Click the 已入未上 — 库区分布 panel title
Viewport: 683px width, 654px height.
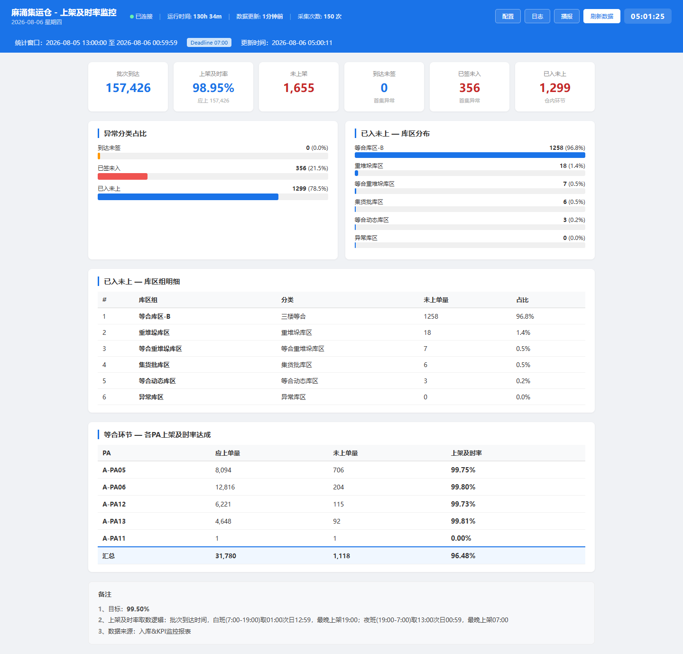pyautogui.click(x=396, y=134)
